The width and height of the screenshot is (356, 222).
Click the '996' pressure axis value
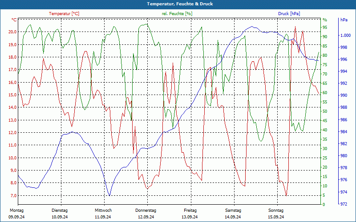pyautogui.click(x=344, y=59)
